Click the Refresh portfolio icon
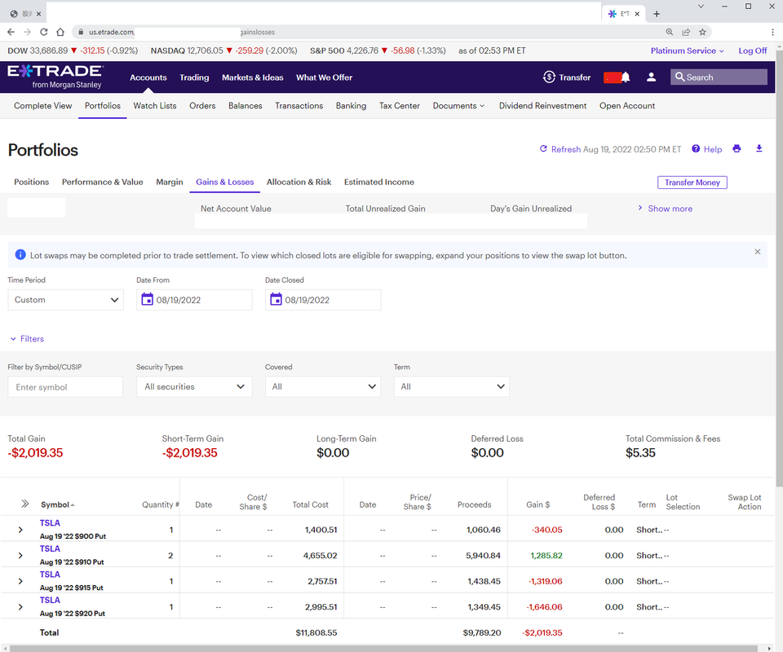Image resolution: width=783 pixels, height=652 pixels. coord(543,148)
